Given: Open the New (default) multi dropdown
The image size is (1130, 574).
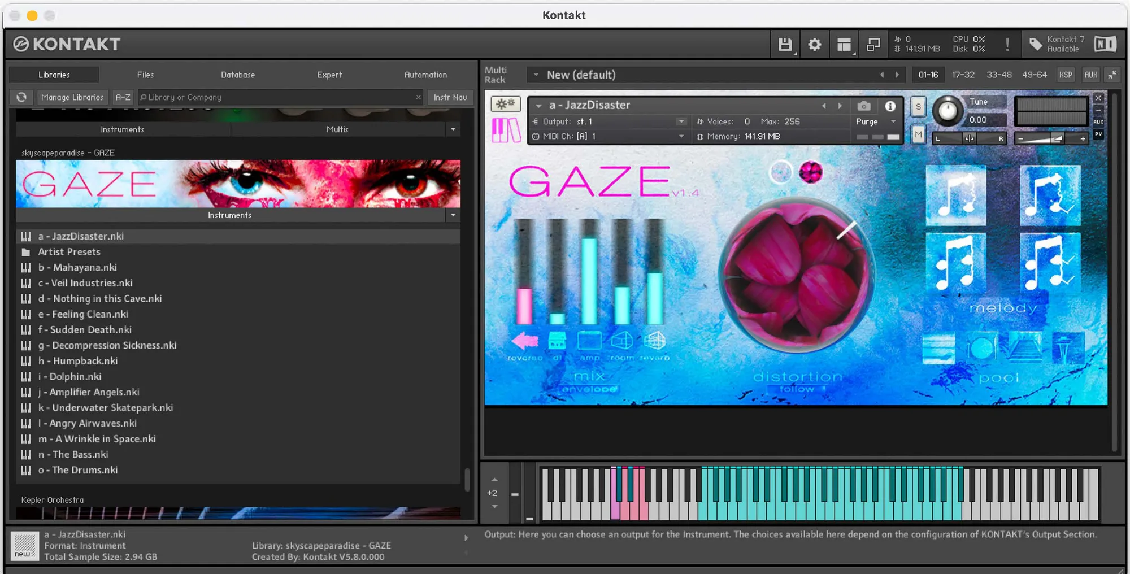Looking at the screenshot, I should point(536,75).
